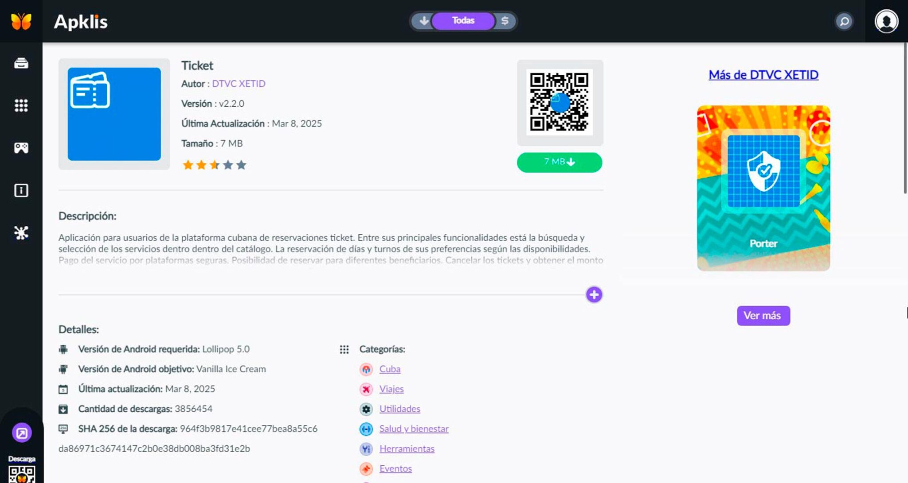Click the Eventos category icon
908x483 pixels.
366,469
